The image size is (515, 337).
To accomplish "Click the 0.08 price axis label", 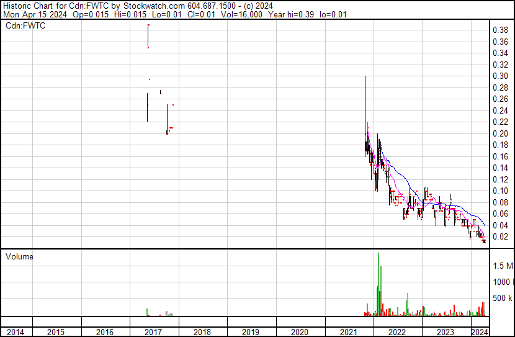I will tap(500, 203).
